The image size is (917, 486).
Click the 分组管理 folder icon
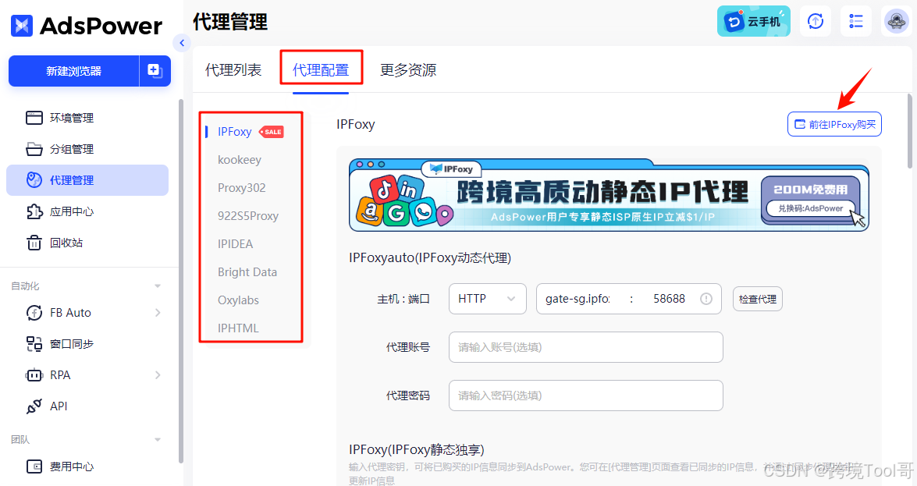(34, 149)
